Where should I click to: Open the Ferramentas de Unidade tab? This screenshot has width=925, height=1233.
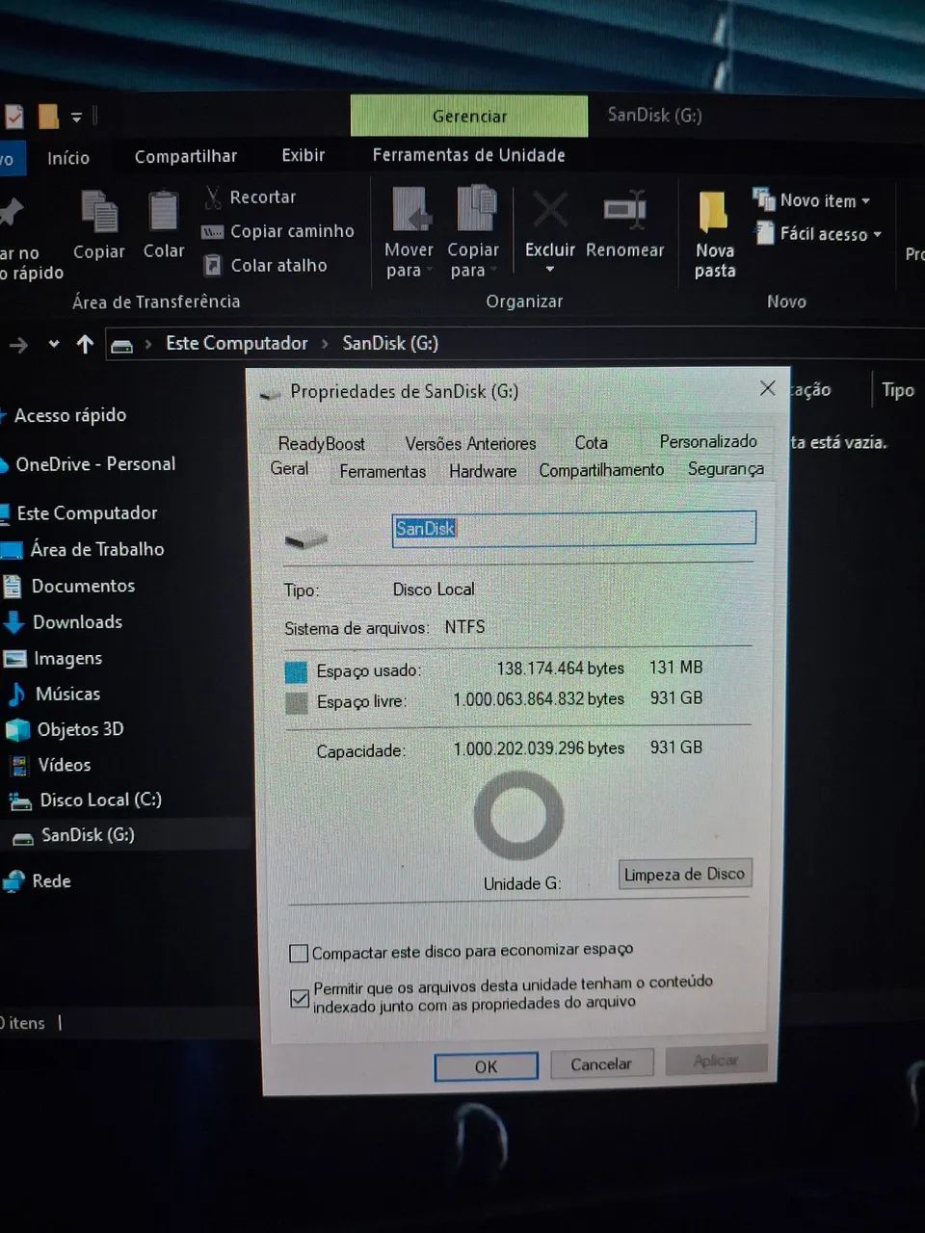pyautogui.click(x=468, y=155)
